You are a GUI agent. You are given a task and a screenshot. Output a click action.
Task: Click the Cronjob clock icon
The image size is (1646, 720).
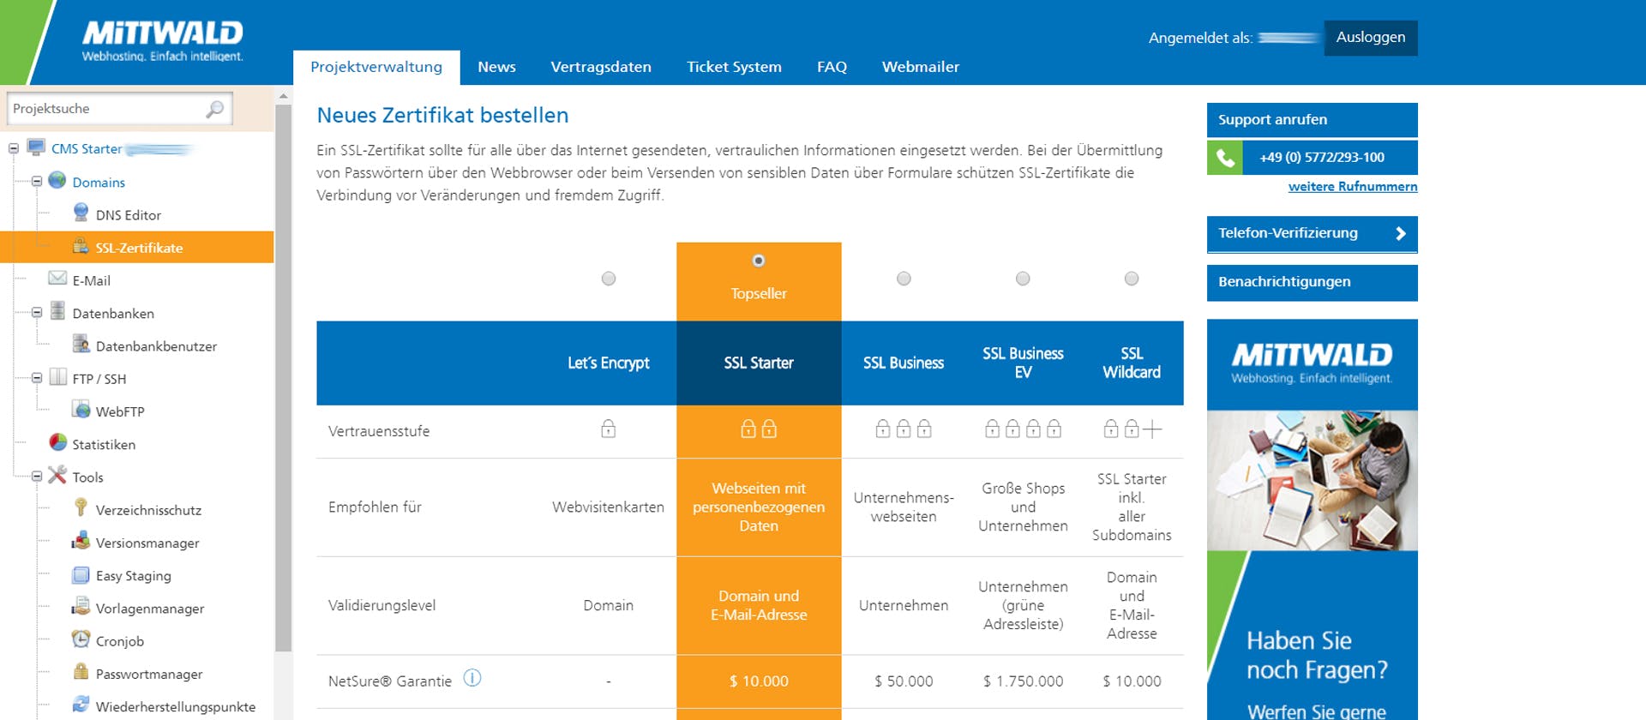(81, 639)
